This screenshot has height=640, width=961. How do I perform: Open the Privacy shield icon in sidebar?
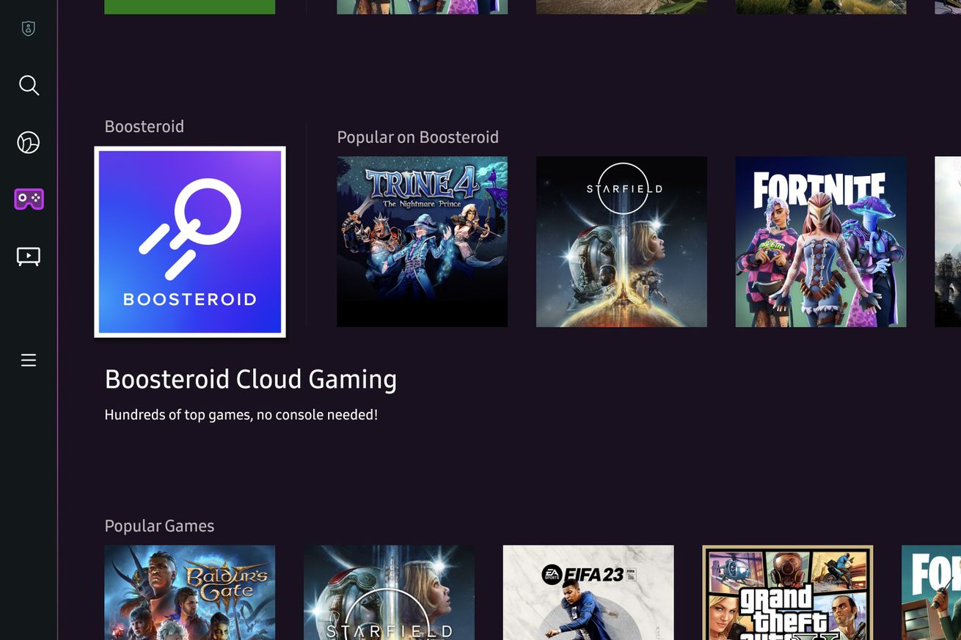point(29,29)
